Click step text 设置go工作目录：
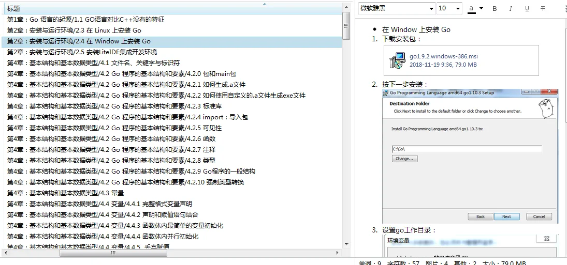Image resolution: width=567 pixels, height=265 pixels. [409, 230]
